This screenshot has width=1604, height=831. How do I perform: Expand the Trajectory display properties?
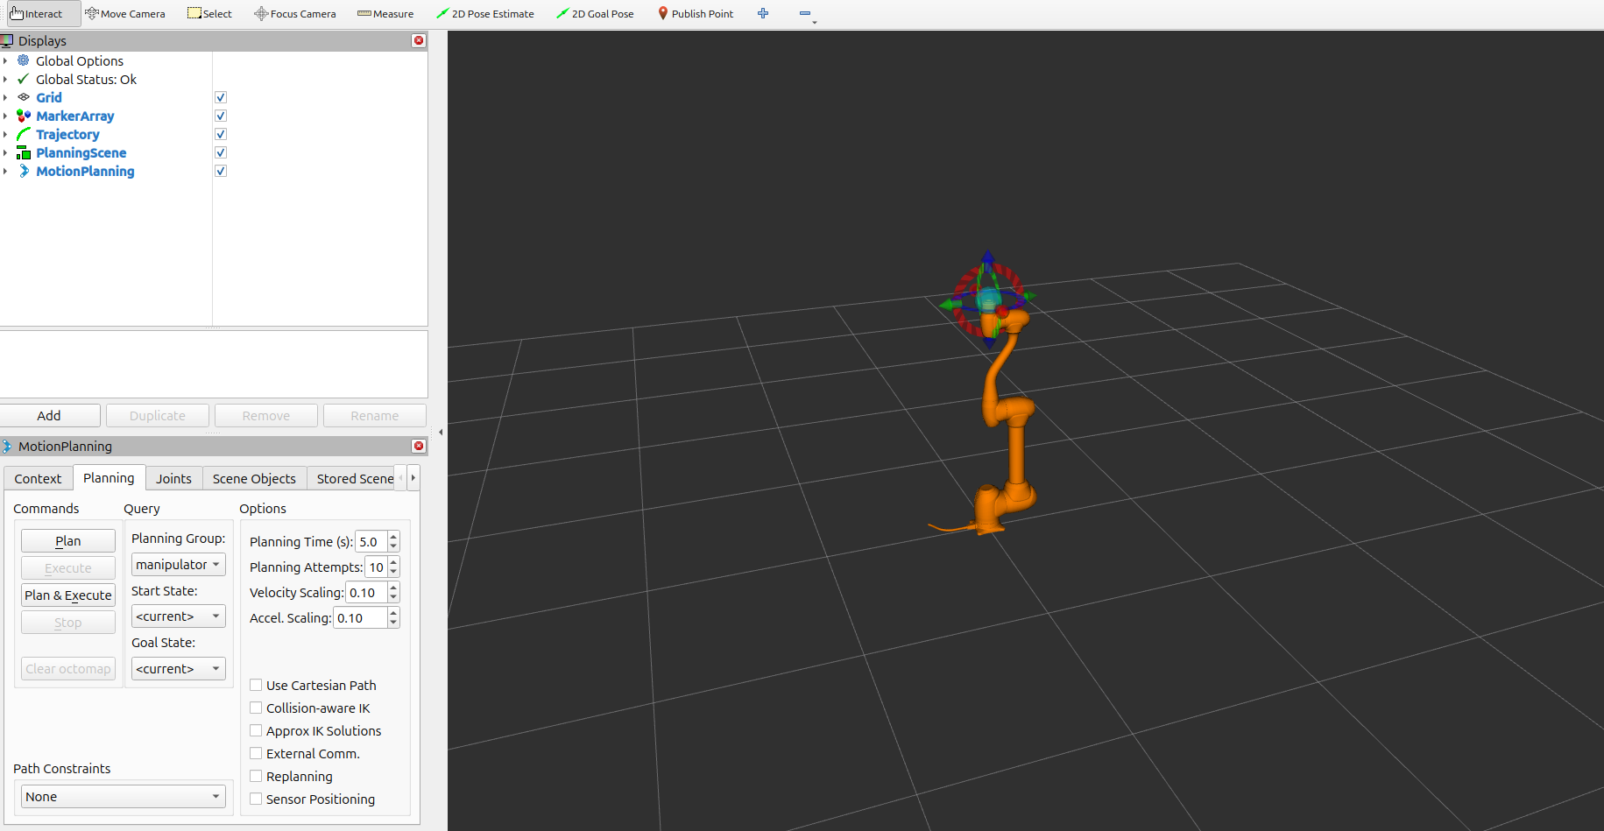(5, 134)
